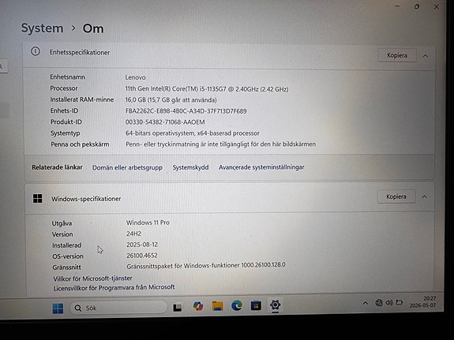This screenshot has height=340, width=454.
Task: Click the battery tray icon
Action: (400, 302)
